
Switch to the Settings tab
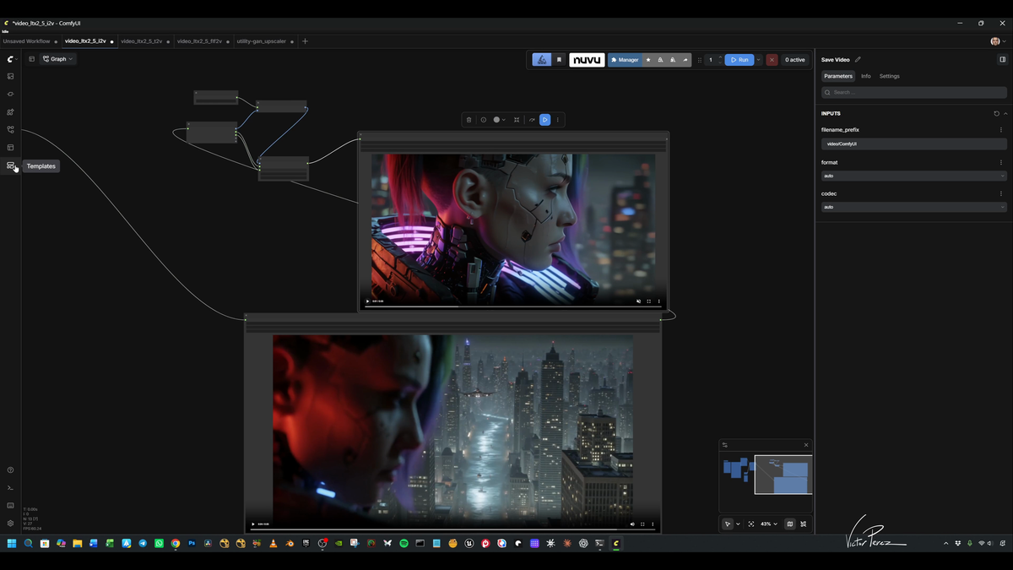tap(890, 76)
